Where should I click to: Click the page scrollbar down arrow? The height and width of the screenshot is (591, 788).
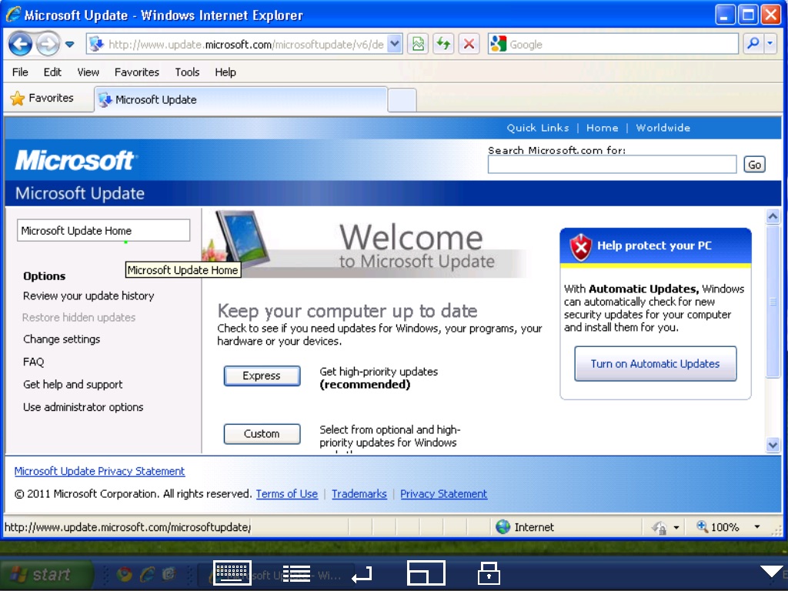(773, 445)
